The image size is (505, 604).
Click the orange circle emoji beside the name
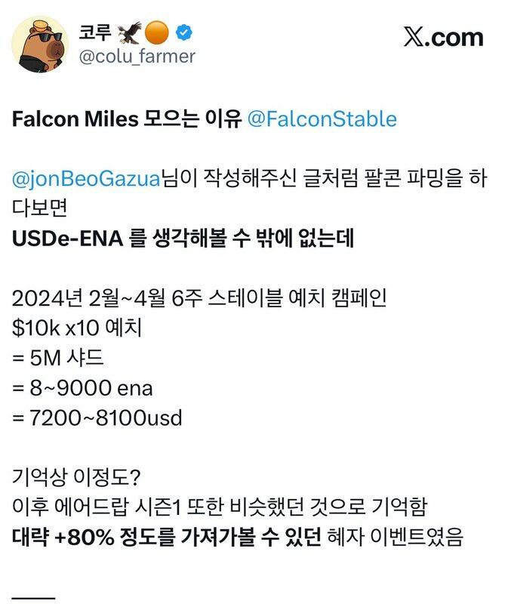point(157,32)
